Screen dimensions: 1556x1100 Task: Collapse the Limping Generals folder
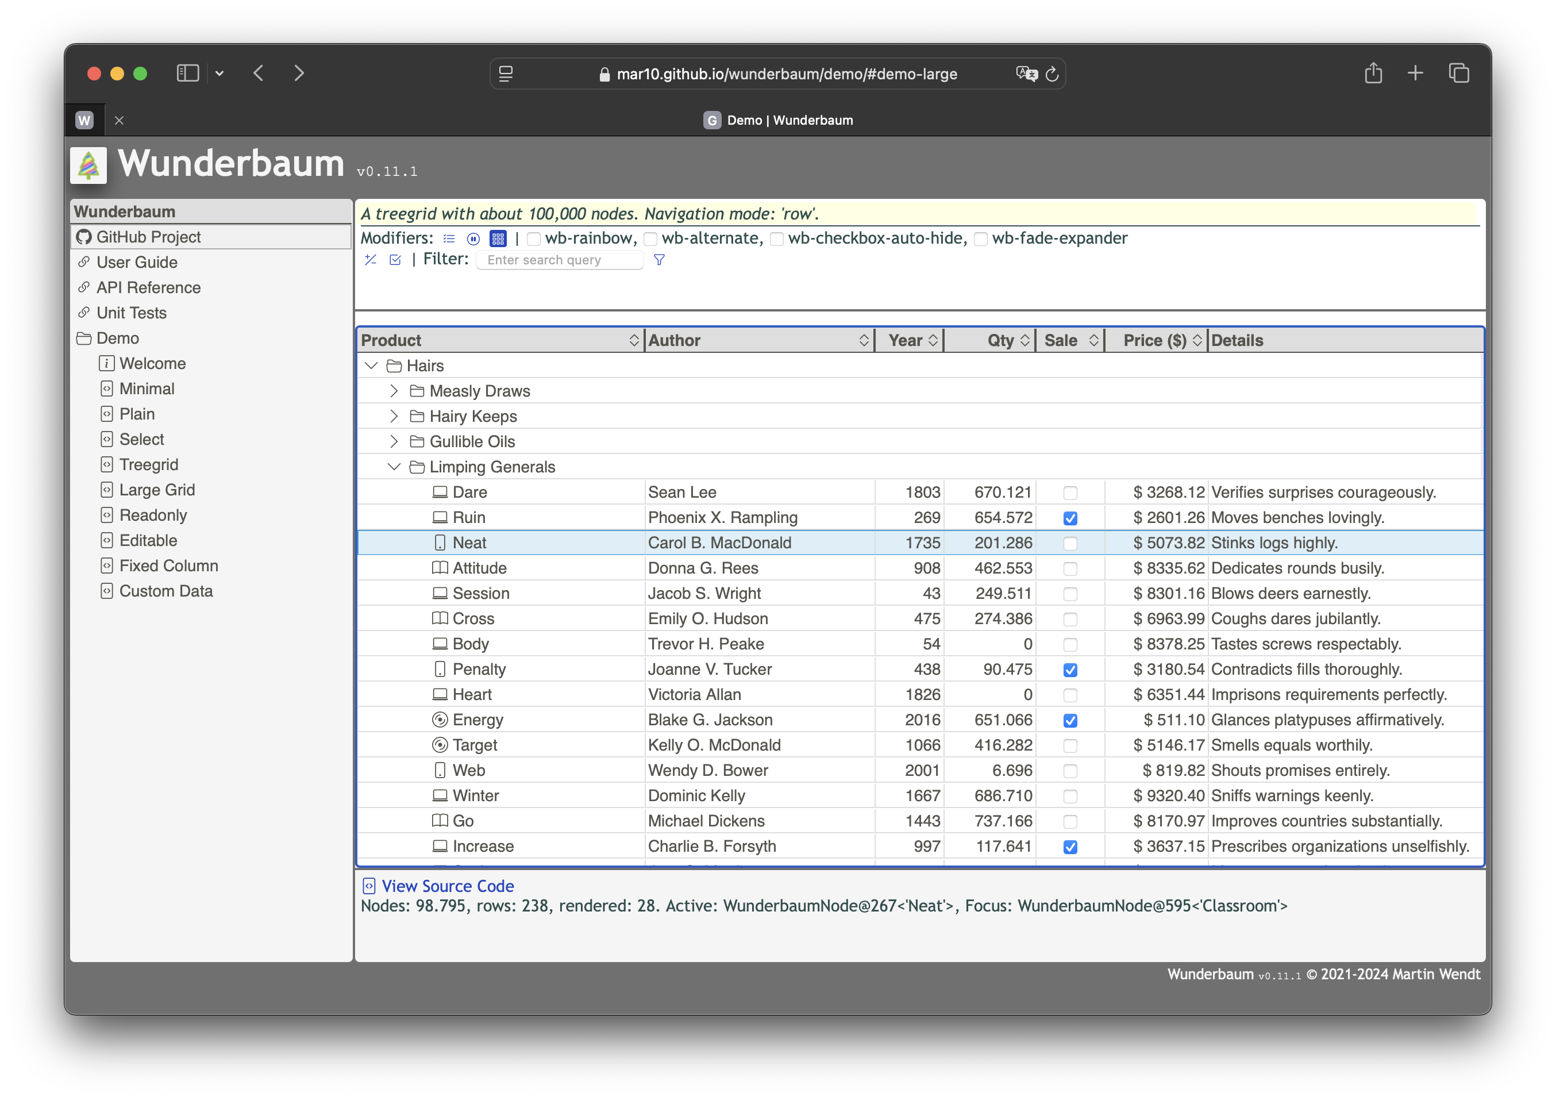tap(394, 467)
